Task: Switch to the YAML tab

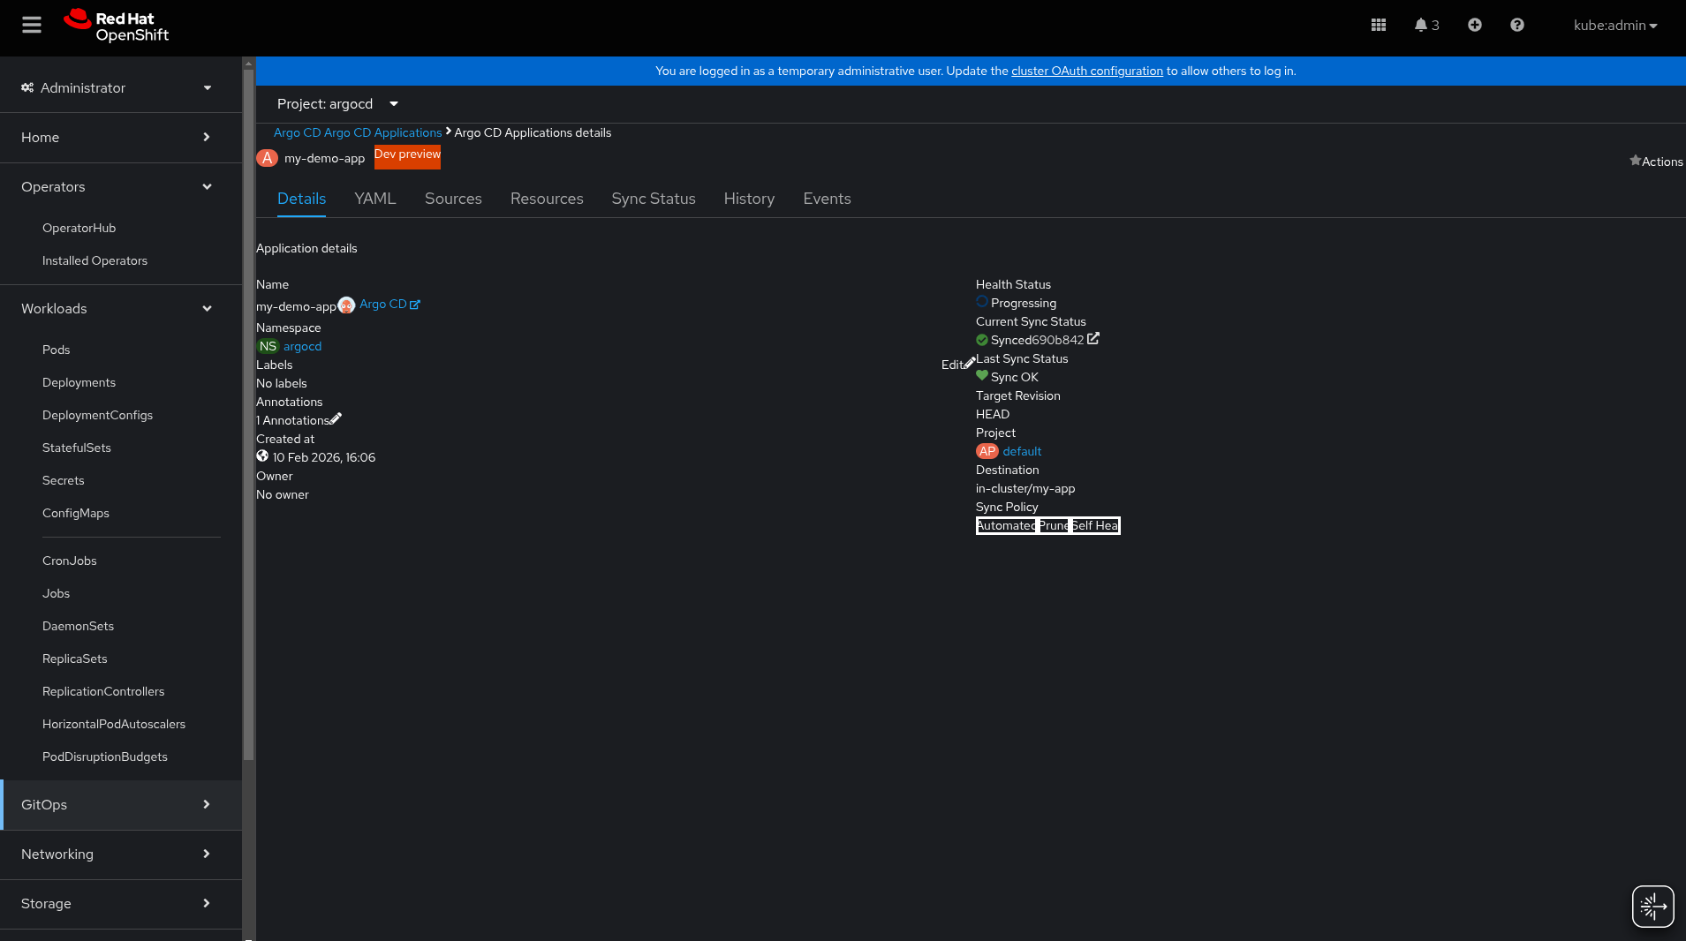Action: pos(375,199)
